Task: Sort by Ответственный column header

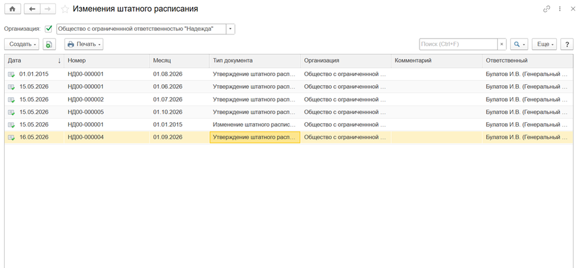Action: click(528, 61)
